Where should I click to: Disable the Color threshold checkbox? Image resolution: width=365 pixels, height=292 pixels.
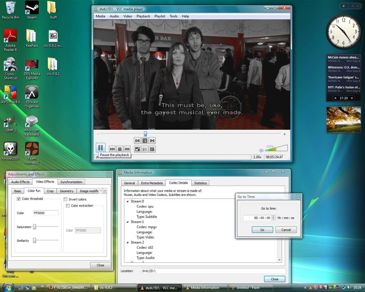(19, 199)
